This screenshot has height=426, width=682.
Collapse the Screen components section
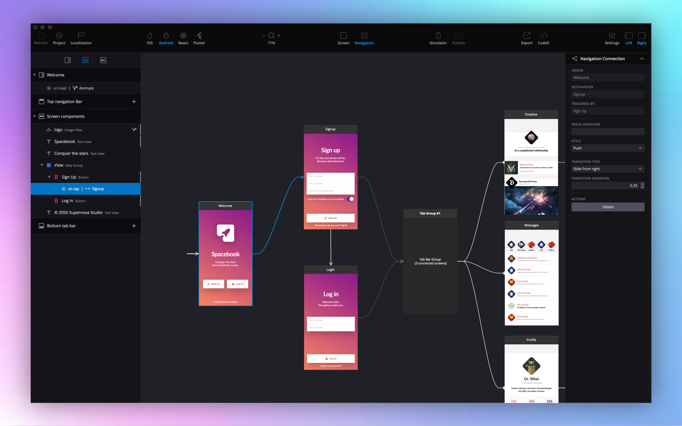(x=35, y=116)
